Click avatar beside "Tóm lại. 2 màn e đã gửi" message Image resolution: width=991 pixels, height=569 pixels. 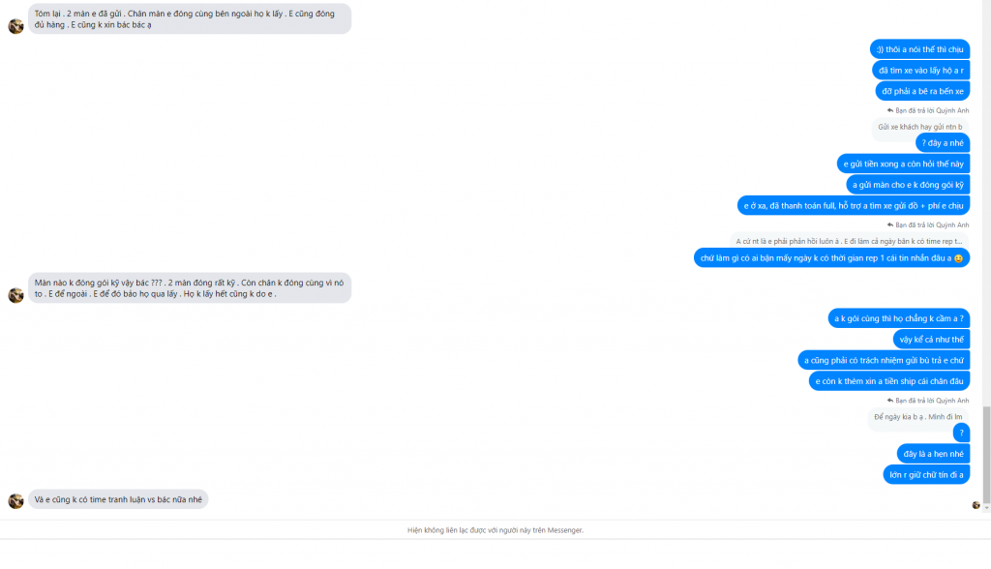[x=15, y=26]
